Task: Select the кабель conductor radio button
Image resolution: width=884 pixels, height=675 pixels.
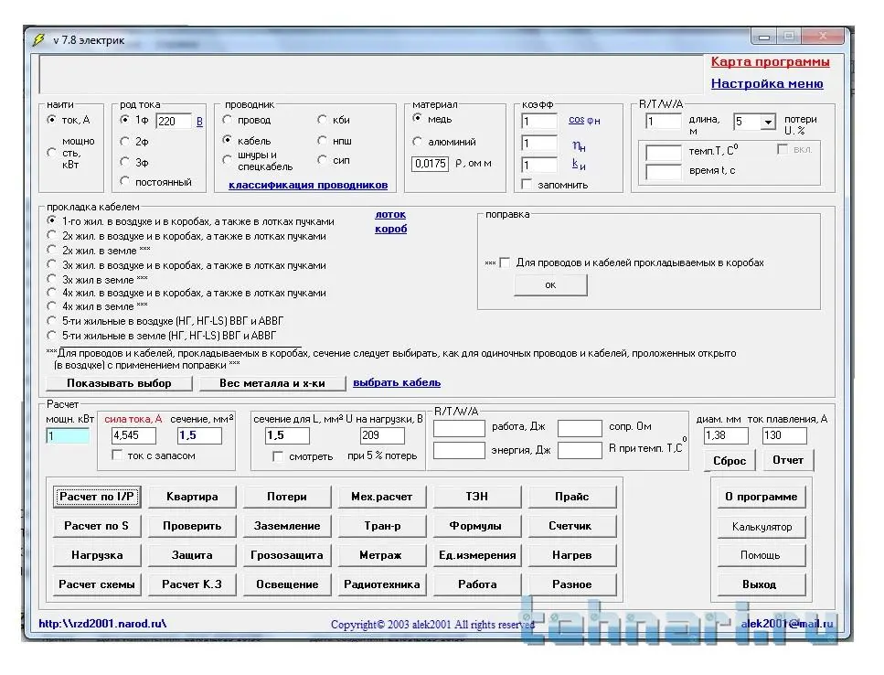Action: (x=228, y=140)
